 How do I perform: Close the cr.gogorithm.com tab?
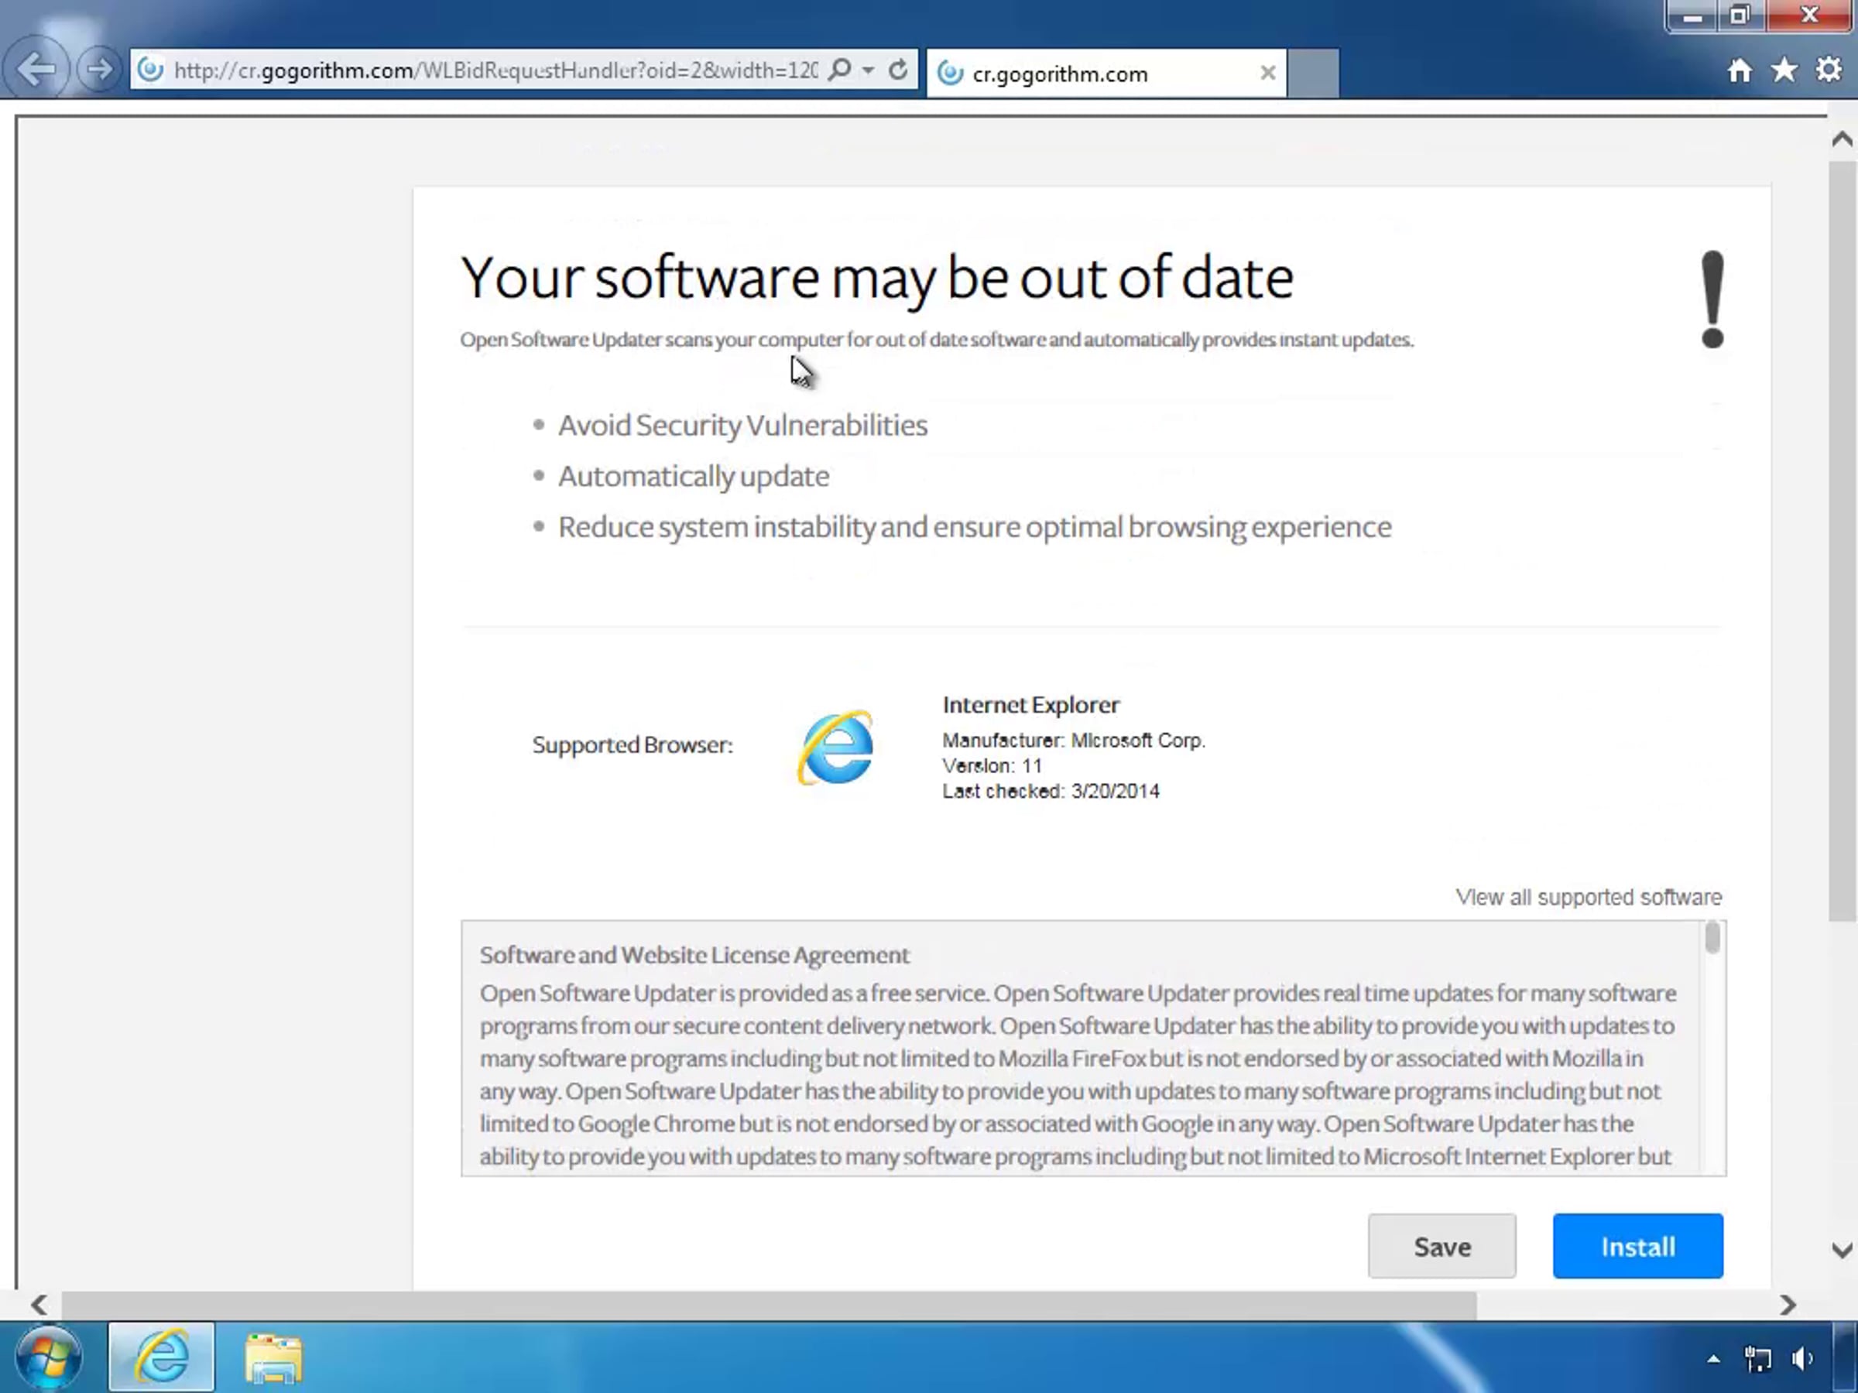click(x=1267, y=74)
